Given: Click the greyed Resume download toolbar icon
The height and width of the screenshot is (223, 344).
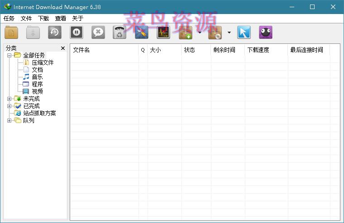Looking at the screenshot, I should tap(33, 33).
